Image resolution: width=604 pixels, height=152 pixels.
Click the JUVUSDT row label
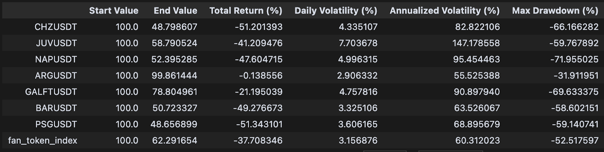(56, 43)
